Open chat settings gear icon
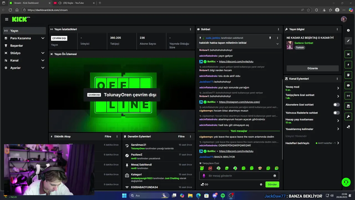The height and width of the screenshot is (200, 355). [x=261, y=184]
